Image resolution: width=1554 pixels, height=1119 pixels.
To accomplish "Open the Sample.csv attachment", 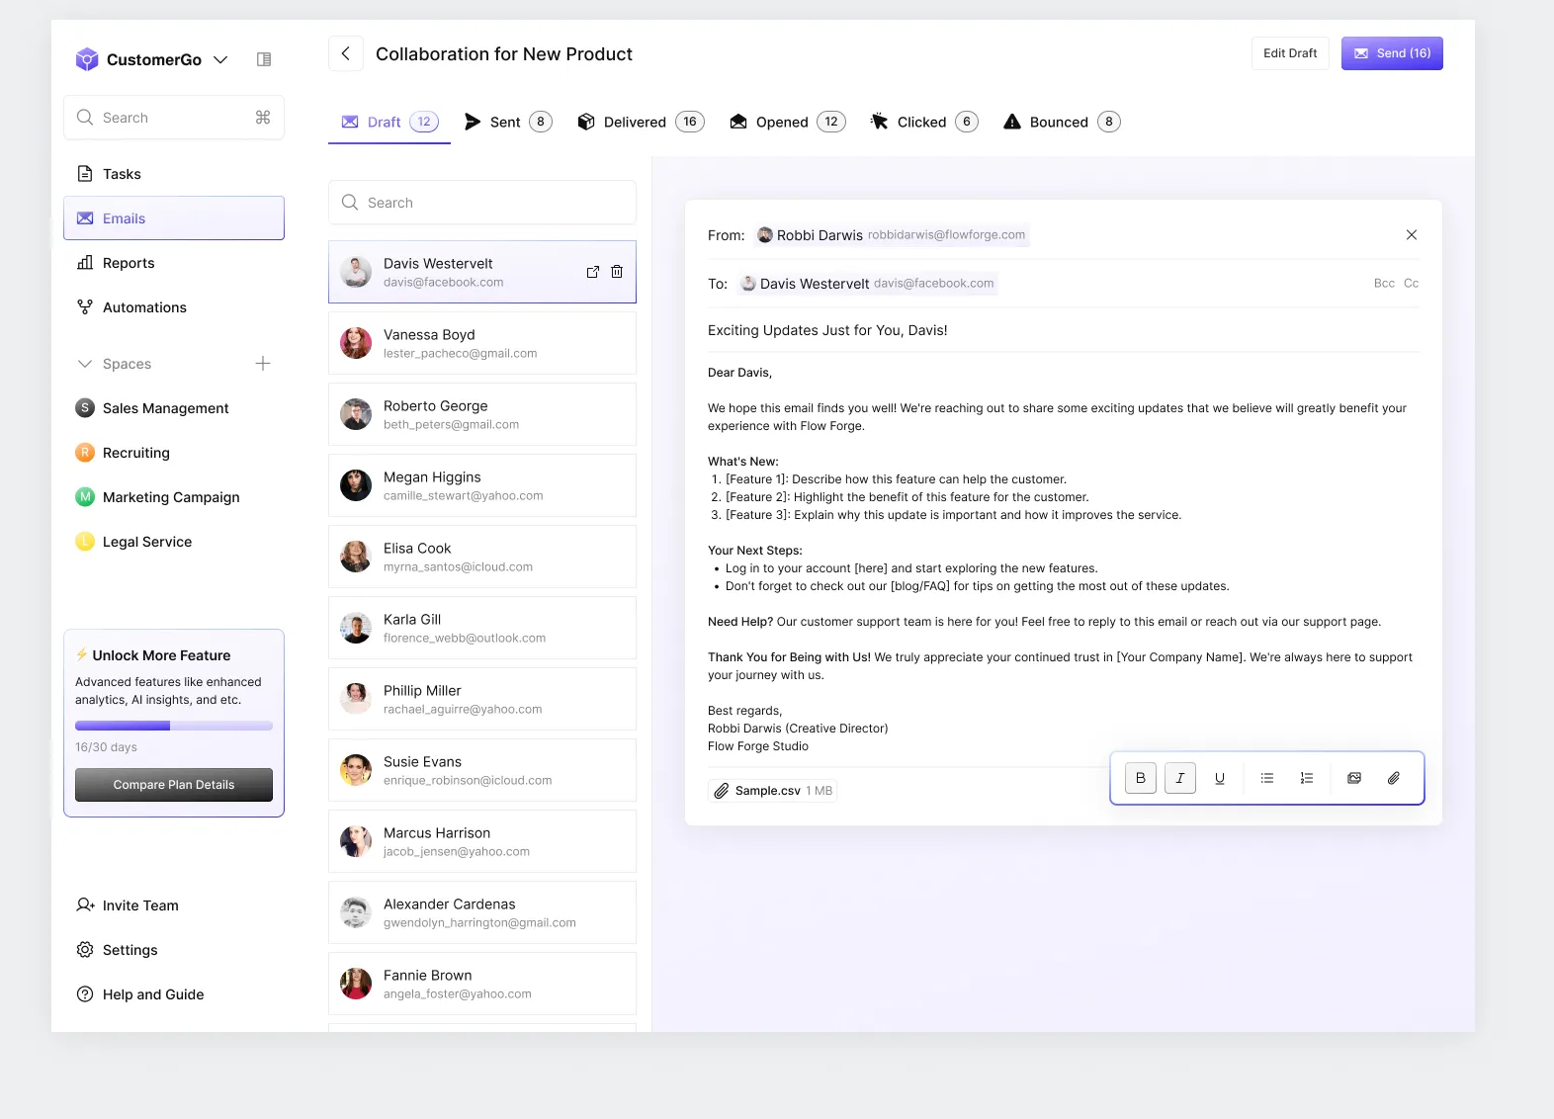I will click(x=773, y=791).
